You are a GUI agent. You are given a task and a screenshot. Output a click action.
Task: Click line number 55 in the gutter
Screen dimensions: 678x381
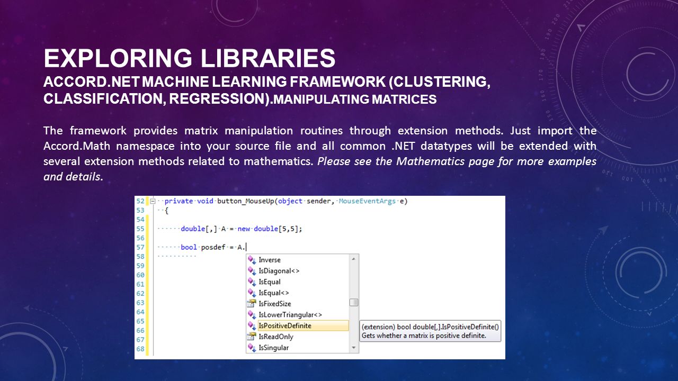140,229
